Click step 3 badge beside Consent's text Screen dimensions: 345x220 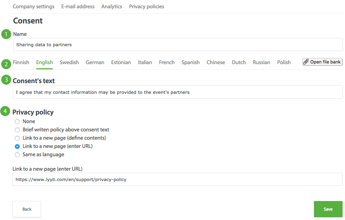tap(6, 80)
